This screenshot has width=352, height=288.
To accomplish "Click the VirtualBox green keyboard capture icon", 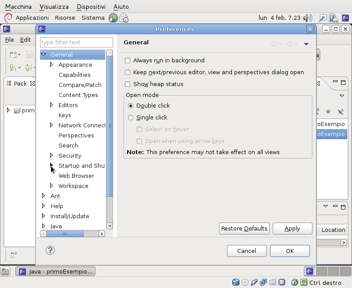I will (x=304, y=282).
